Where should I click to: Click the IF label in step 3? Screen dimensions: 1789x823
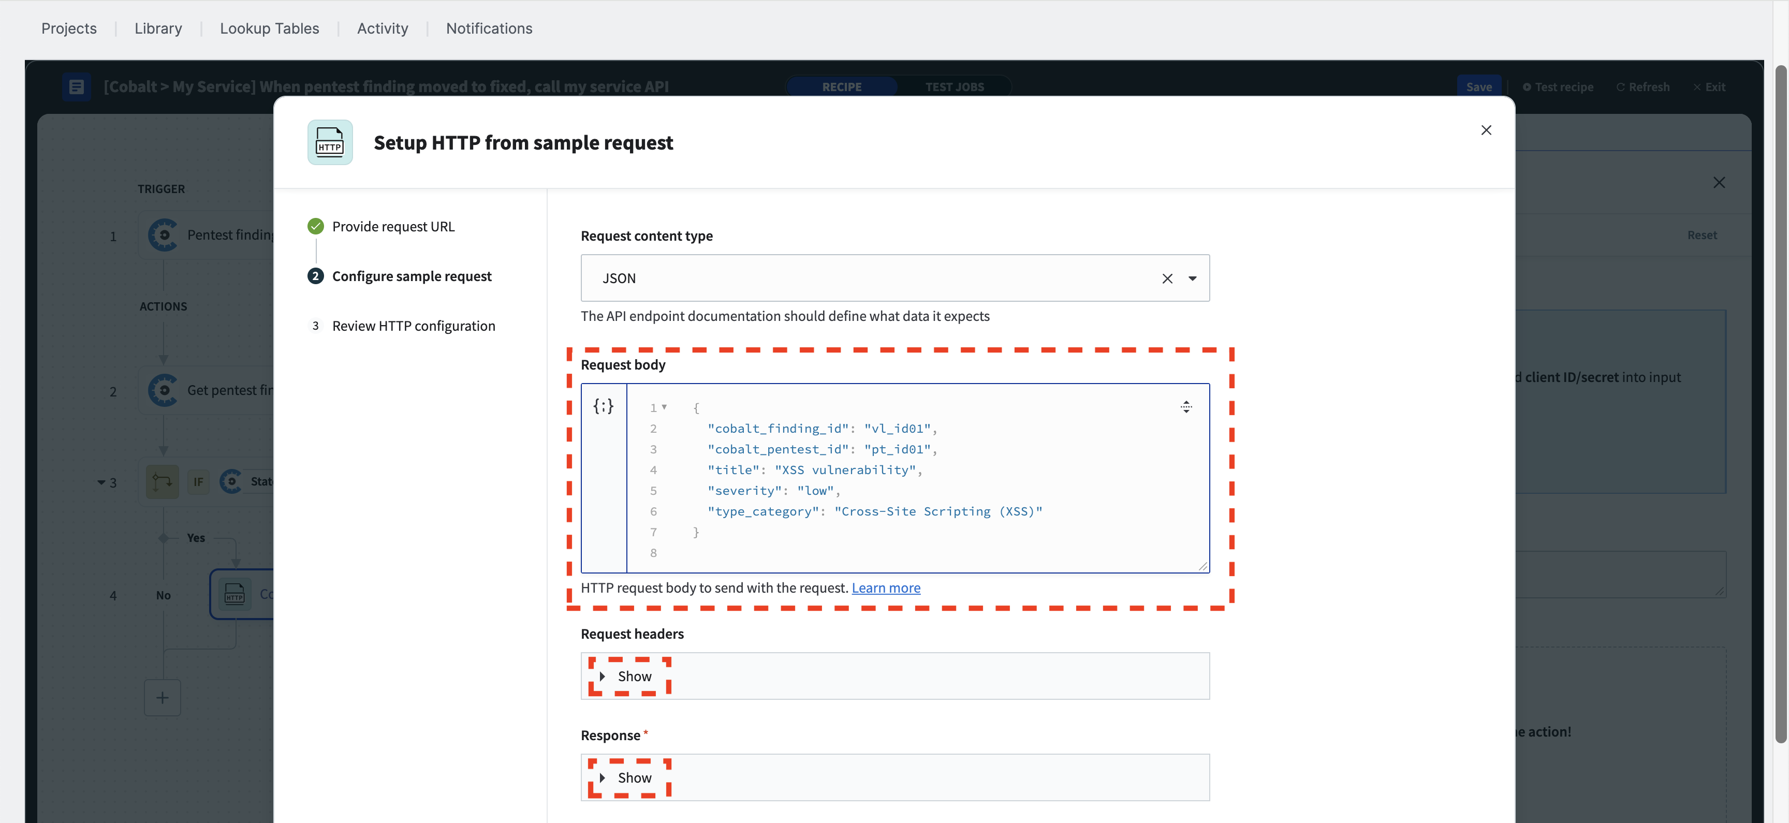pos(199,482)
